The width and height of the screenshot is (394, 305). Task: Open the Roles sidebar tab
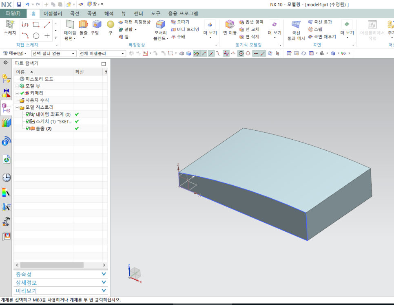point(6,236)
